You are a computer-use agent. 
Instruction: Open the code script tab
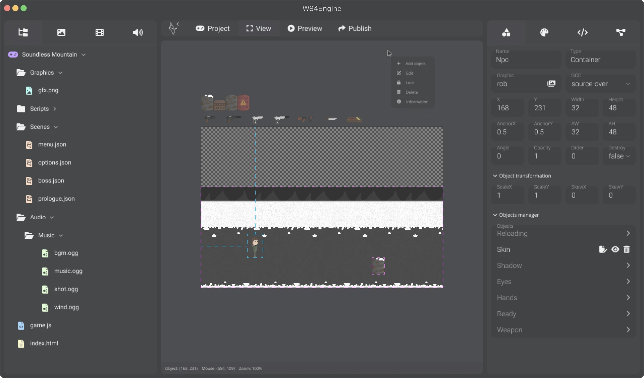tap(582, 32)
